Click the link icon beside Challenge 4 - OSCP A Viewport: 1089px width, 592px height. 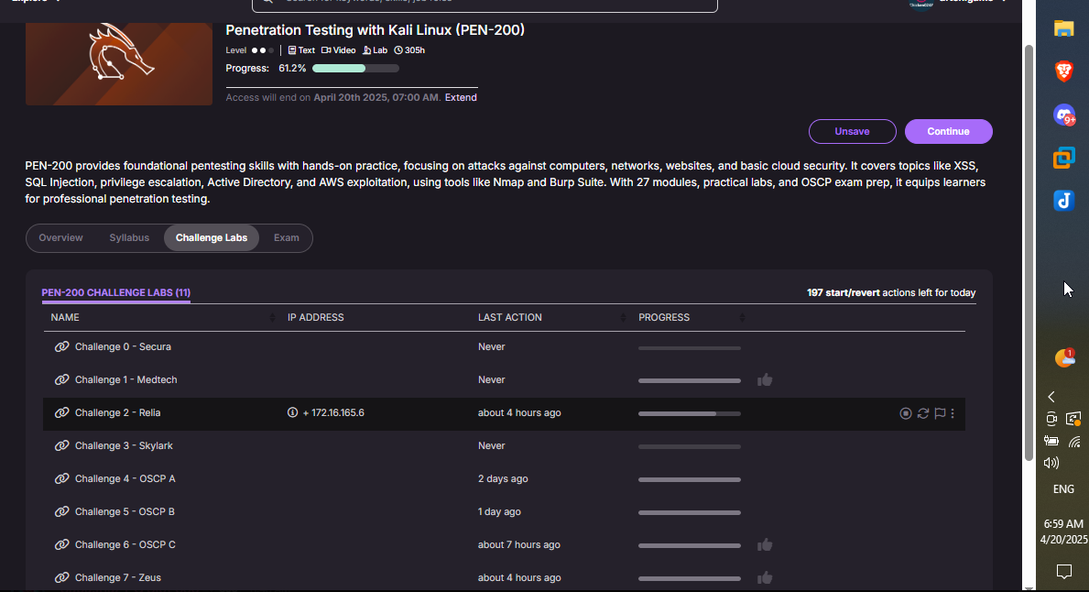61,478
